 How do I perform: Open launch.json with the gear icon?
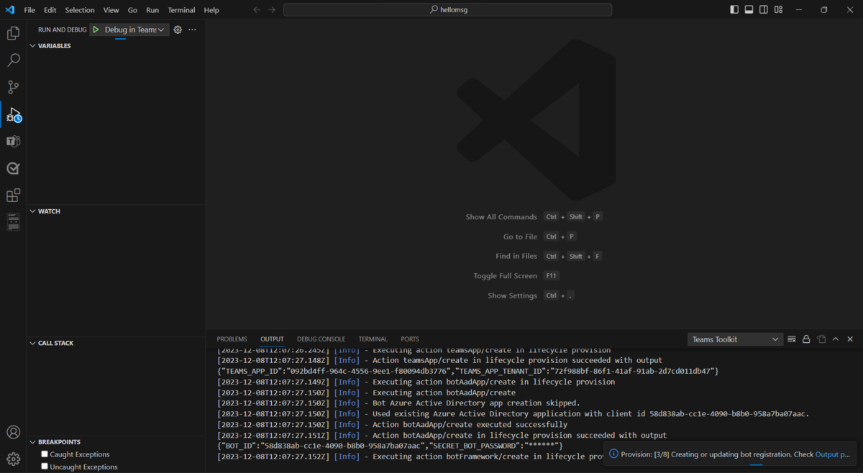tap(178, 29)
